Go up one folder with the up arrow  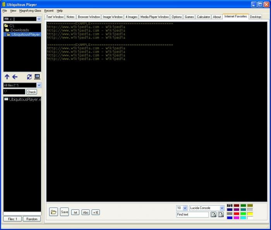[x=7, y=77]
